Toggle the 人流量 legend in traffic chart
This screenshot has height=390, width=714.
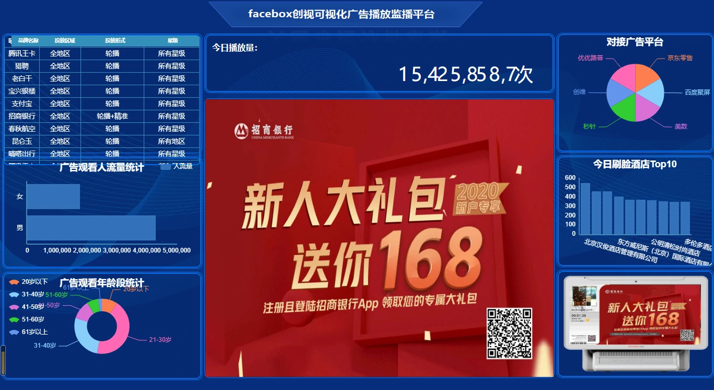coord(176,166)
